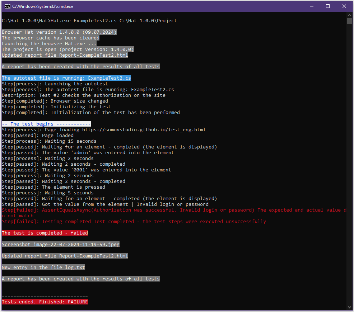Minimize the cmd.exe window

click(x=311, y=6)
